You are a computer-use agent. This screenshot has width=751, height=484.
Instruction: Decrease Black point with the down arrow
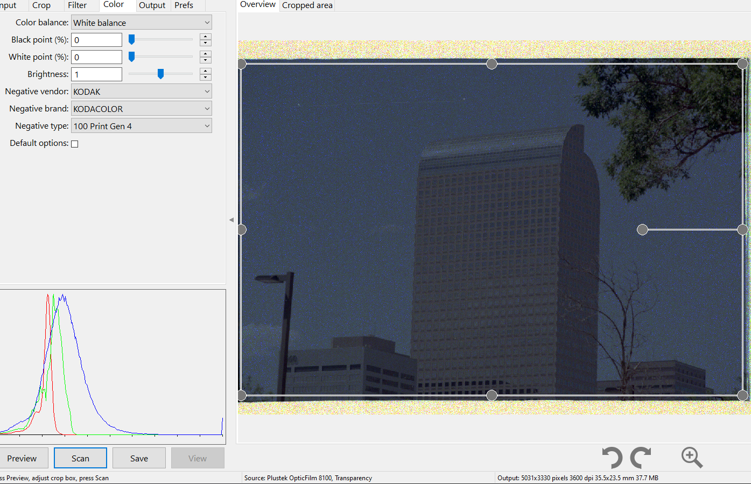206,43
